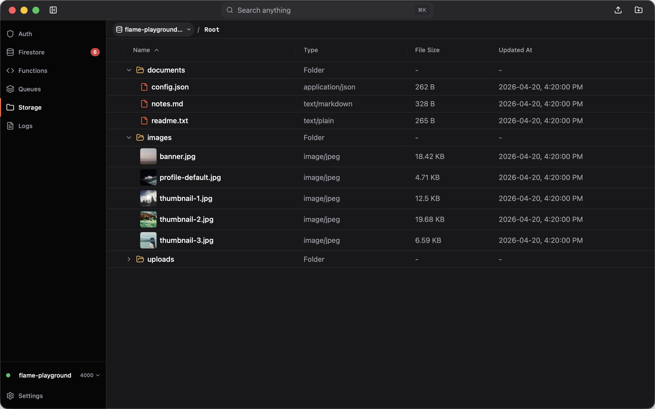Click the documents folder icon
This screenshot has width=655, height=409.
point(140,70)
